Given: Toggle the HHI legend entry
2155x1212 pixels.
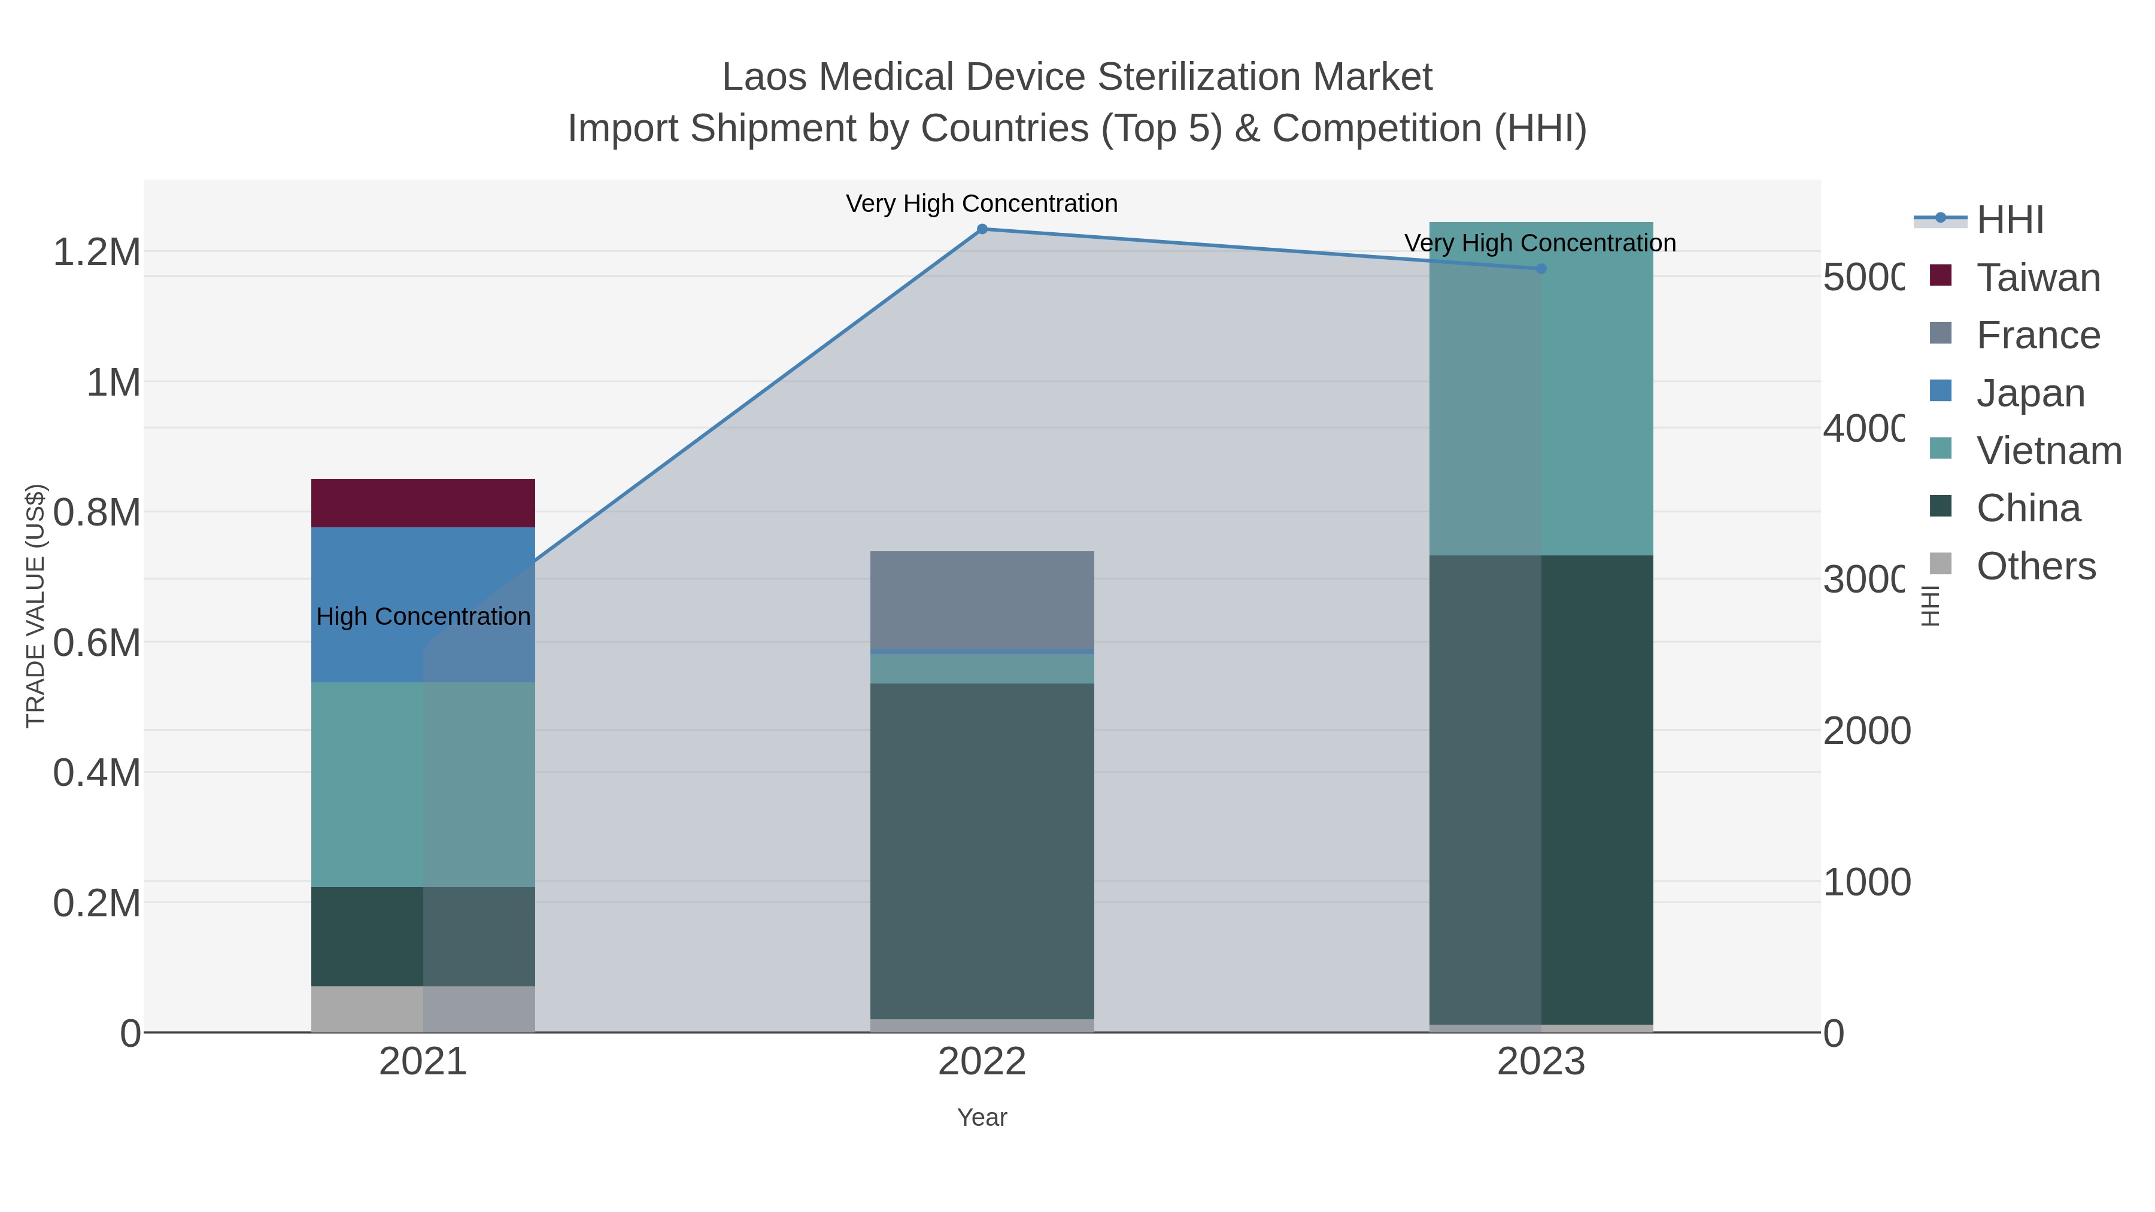Looking at the screenshot, I should pos(1980,220).
